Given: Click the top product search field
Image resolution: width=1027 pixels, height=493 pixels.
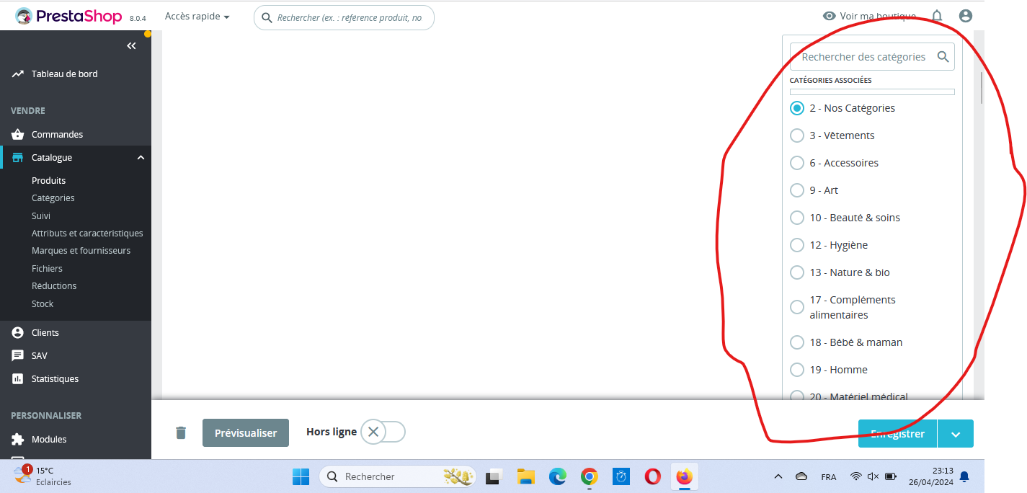Looking at the screenshot, I should point(344,17).
